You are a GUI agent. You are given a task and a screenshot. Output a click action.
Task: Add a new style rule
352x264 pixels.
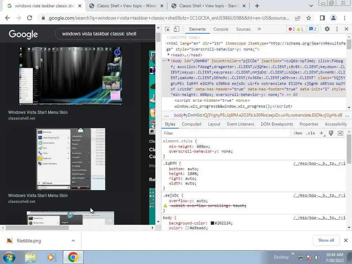pos(321,133)
